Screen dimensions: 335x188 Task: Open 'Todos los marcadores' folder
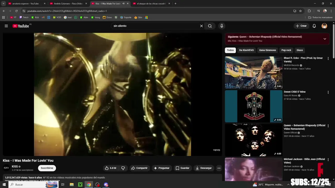click(x=320, y=17)
